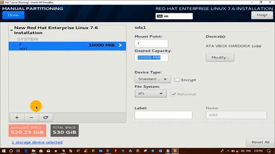The width and height of the screenshot is (275, 154).
Task: Open the Microsoft Store taskbar icon
Action: pyautogui.click(x=41, y=151)
